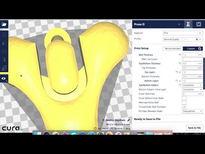Reset Top/Bottom Pattern to default
The image size is (205, 154).
(180, 85)
